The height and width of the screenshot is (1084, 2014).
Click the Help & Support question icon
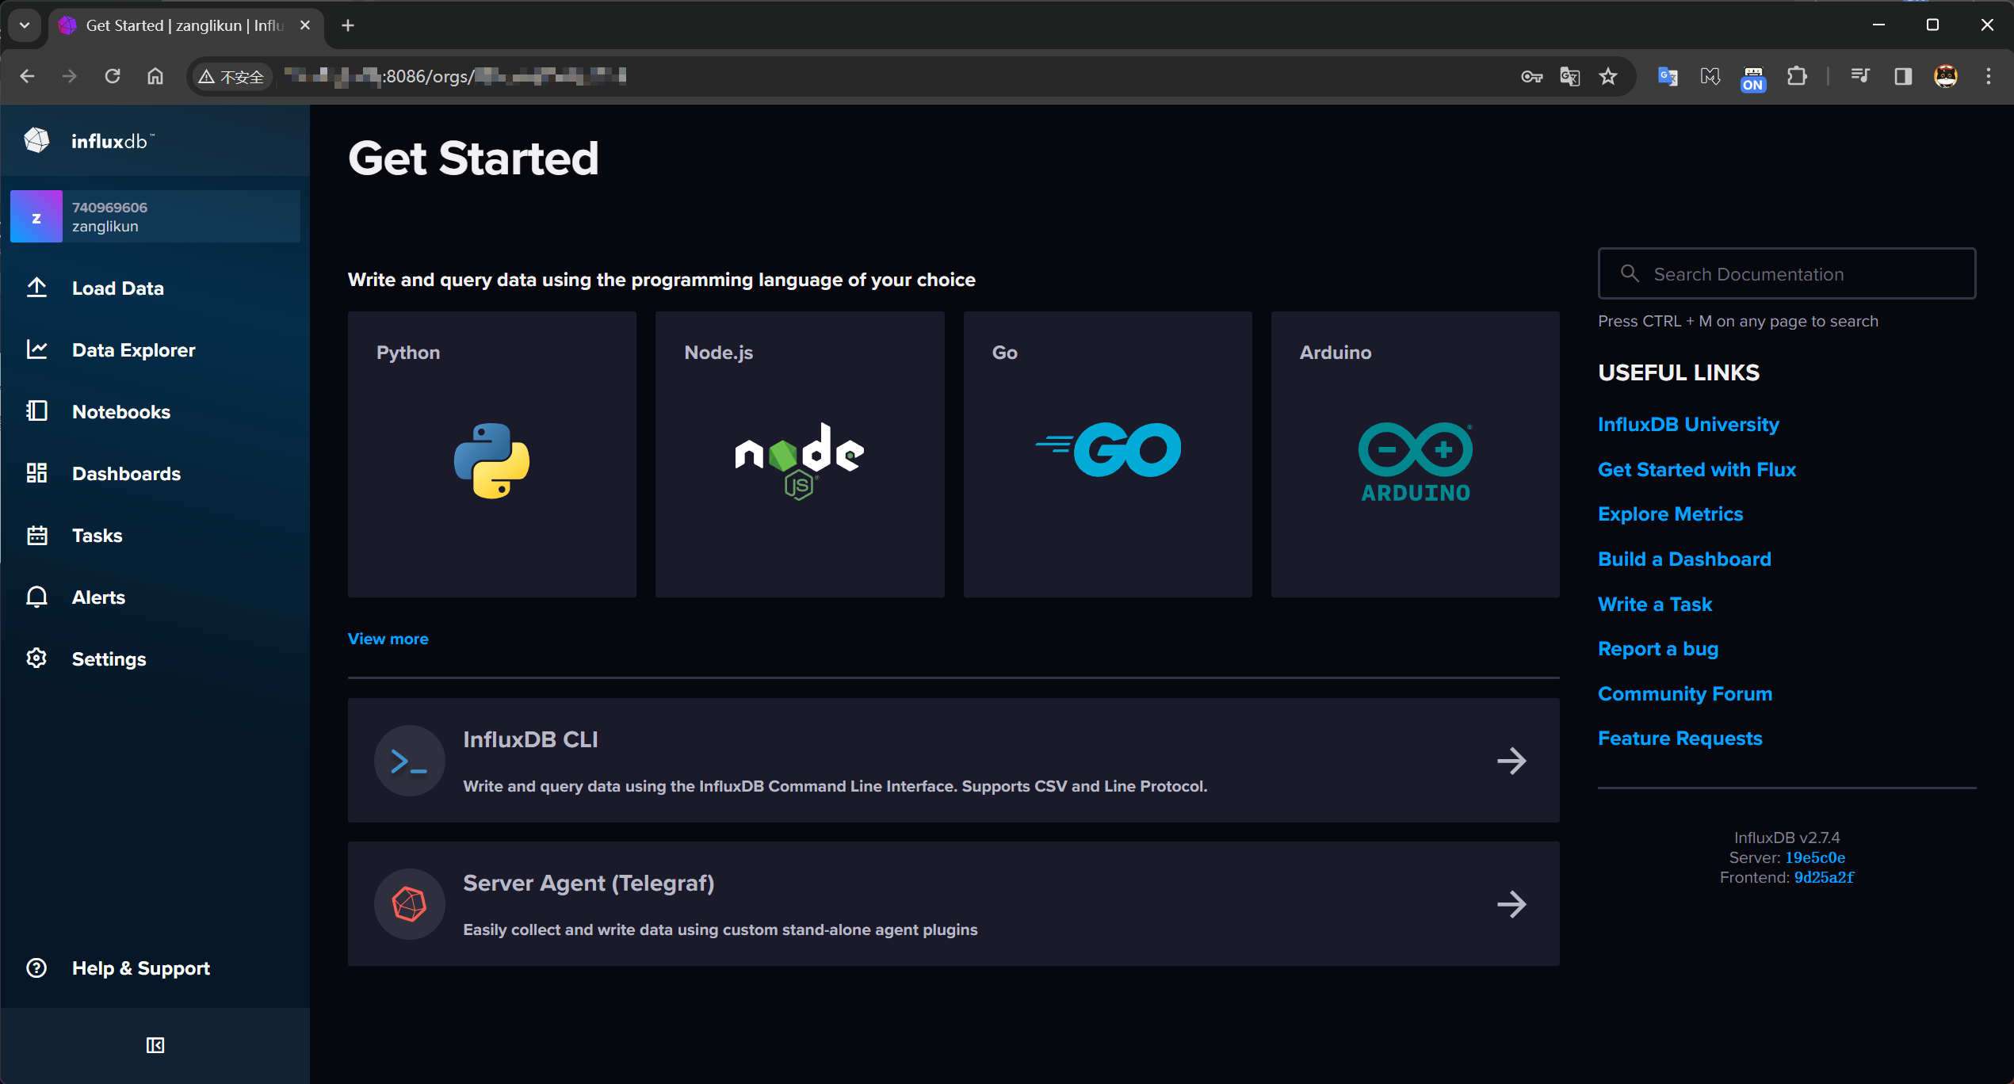[x=36, y=968]
